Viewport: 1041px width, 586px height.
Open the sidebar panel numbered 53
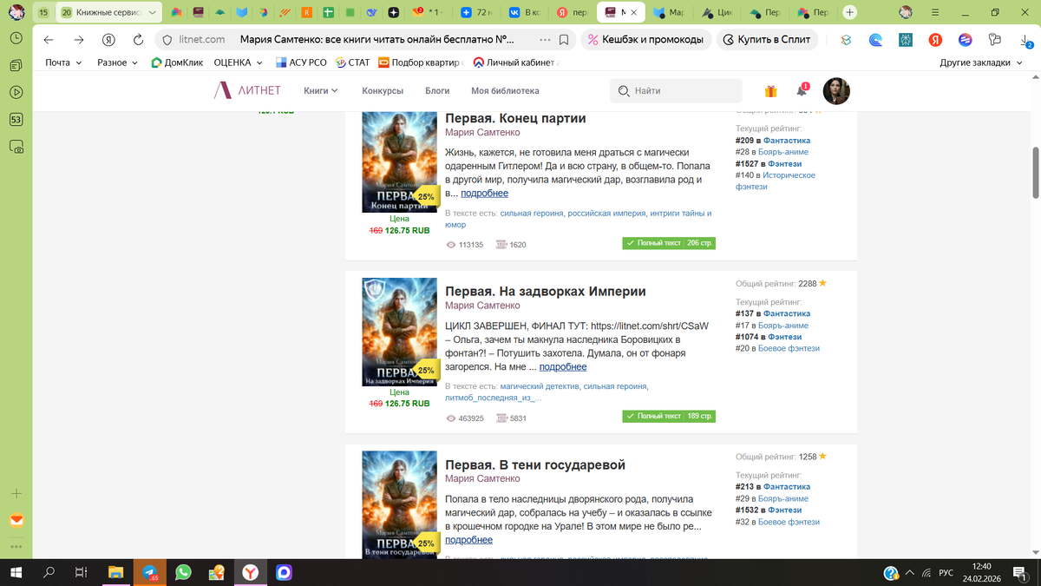pos(16,120)
